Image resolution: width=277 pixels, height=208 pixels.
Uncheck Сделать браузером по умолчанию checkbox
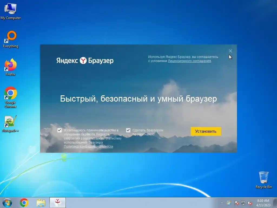tap(128, 130)
